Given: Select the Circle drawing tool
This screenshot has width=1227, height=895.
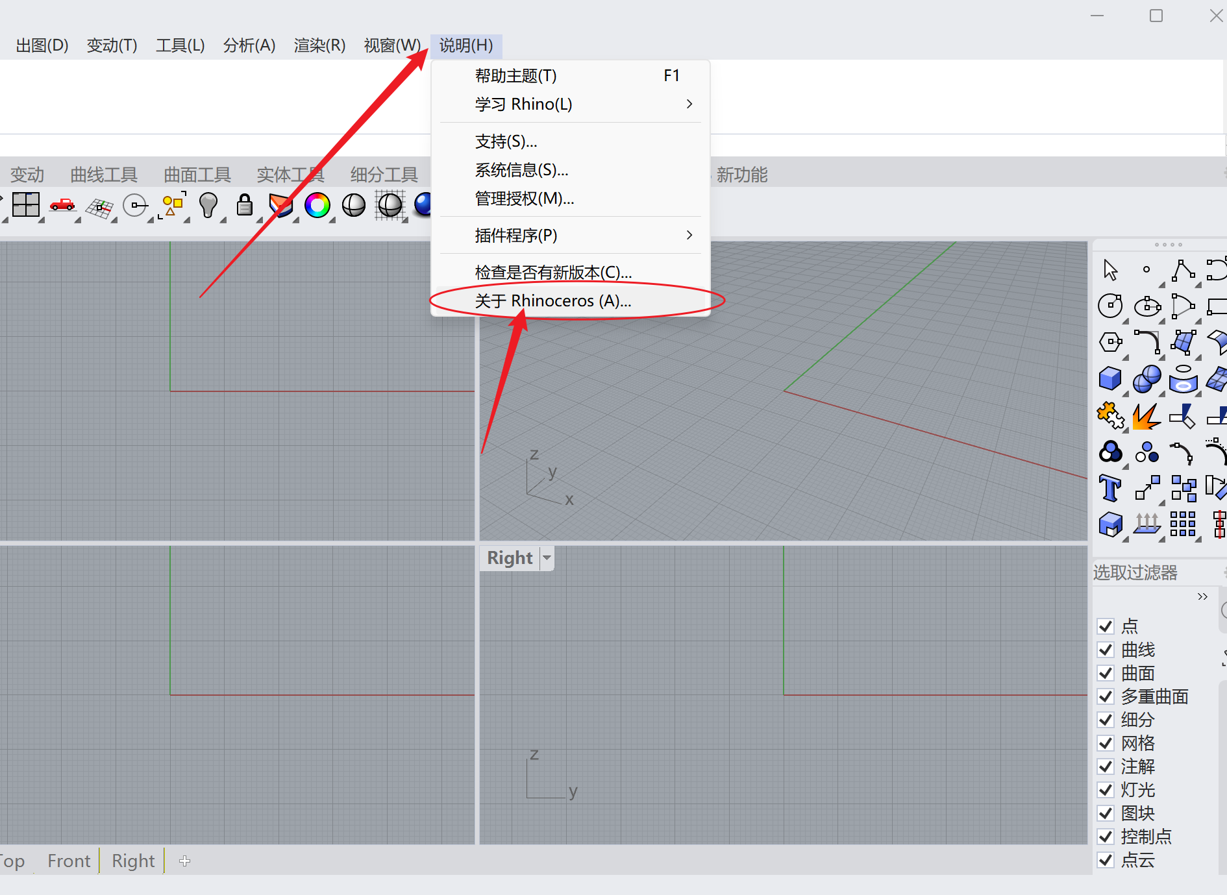Looking at the screenshot, I should (x=1110, y=305).
